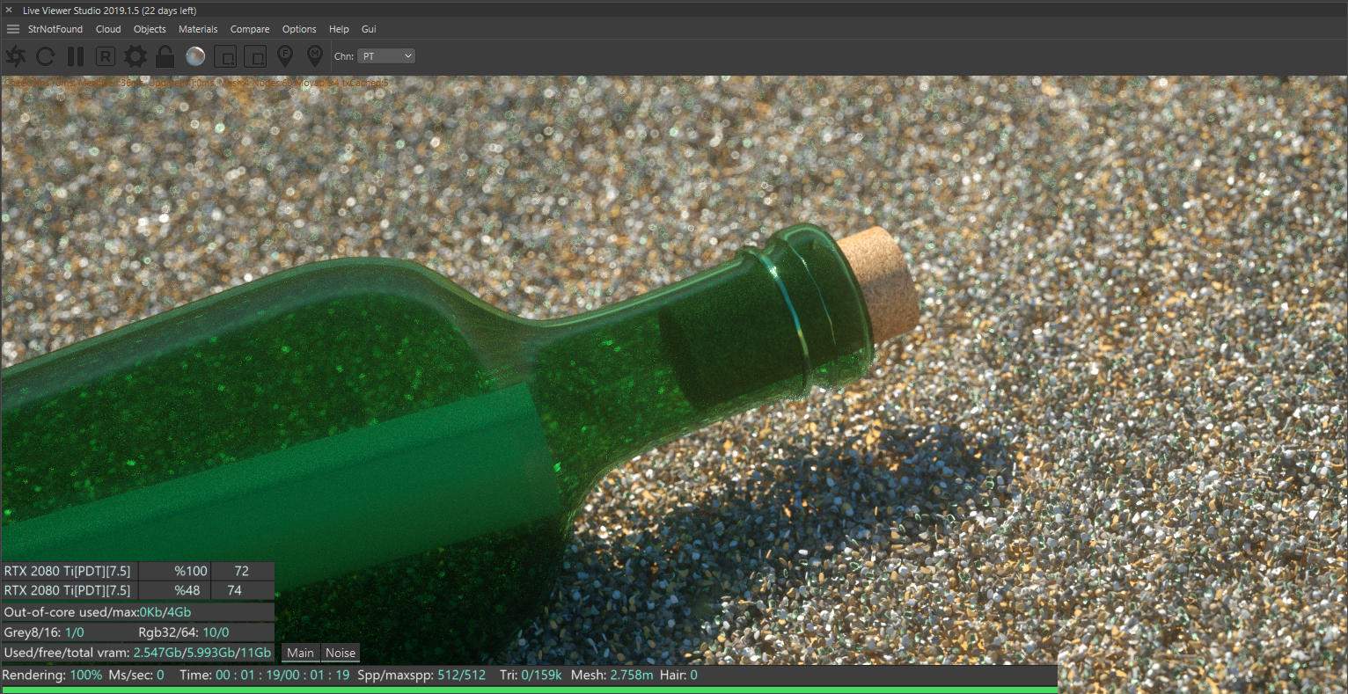This screenshot has height=694, width=1348.
Task: Select the RTX 2080 Ti row at %48
Action: [138, 590]
